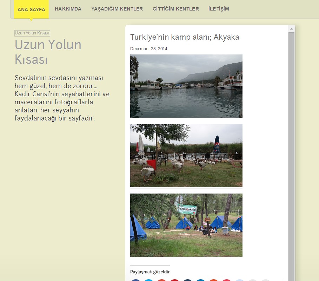Viewport: 319px width, 281px height.
Task: Select GİTTİĞİM KENTLER in the navigation bar
Action: pos(175,9)
